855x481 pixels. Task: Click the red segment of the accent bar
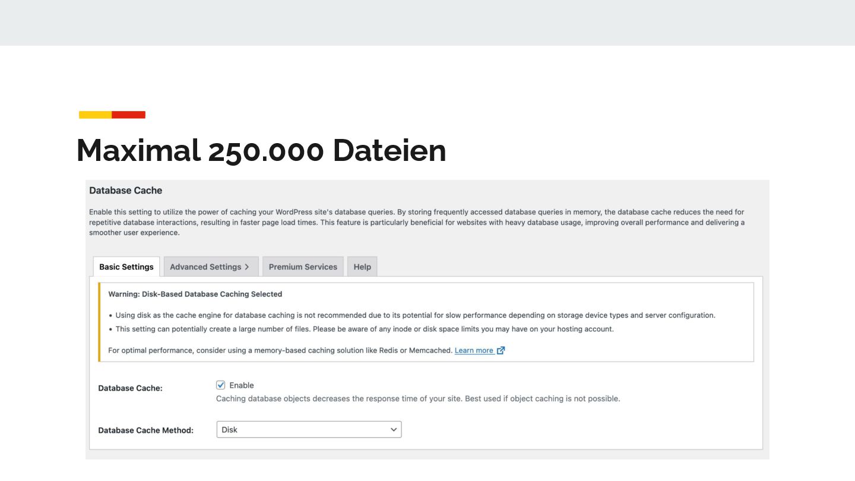pyautogui.click(x=129, y=115)
